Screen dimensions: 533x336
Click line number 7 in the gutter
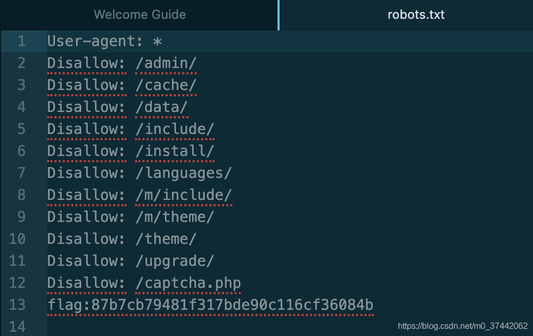point(21,173)
